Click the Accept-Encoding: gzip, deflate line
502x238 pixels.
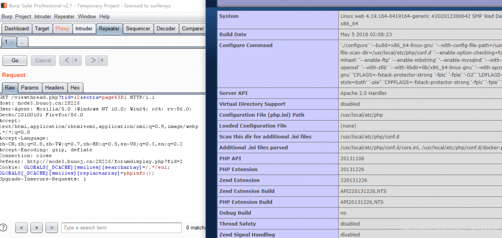click(x=46, y=150)
